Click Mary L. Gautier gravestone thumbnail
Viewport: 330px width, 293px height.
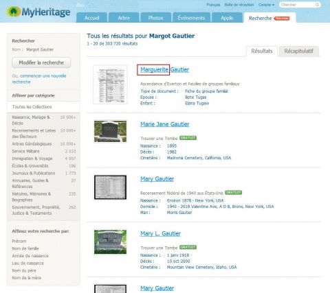(x=110, y=242)
